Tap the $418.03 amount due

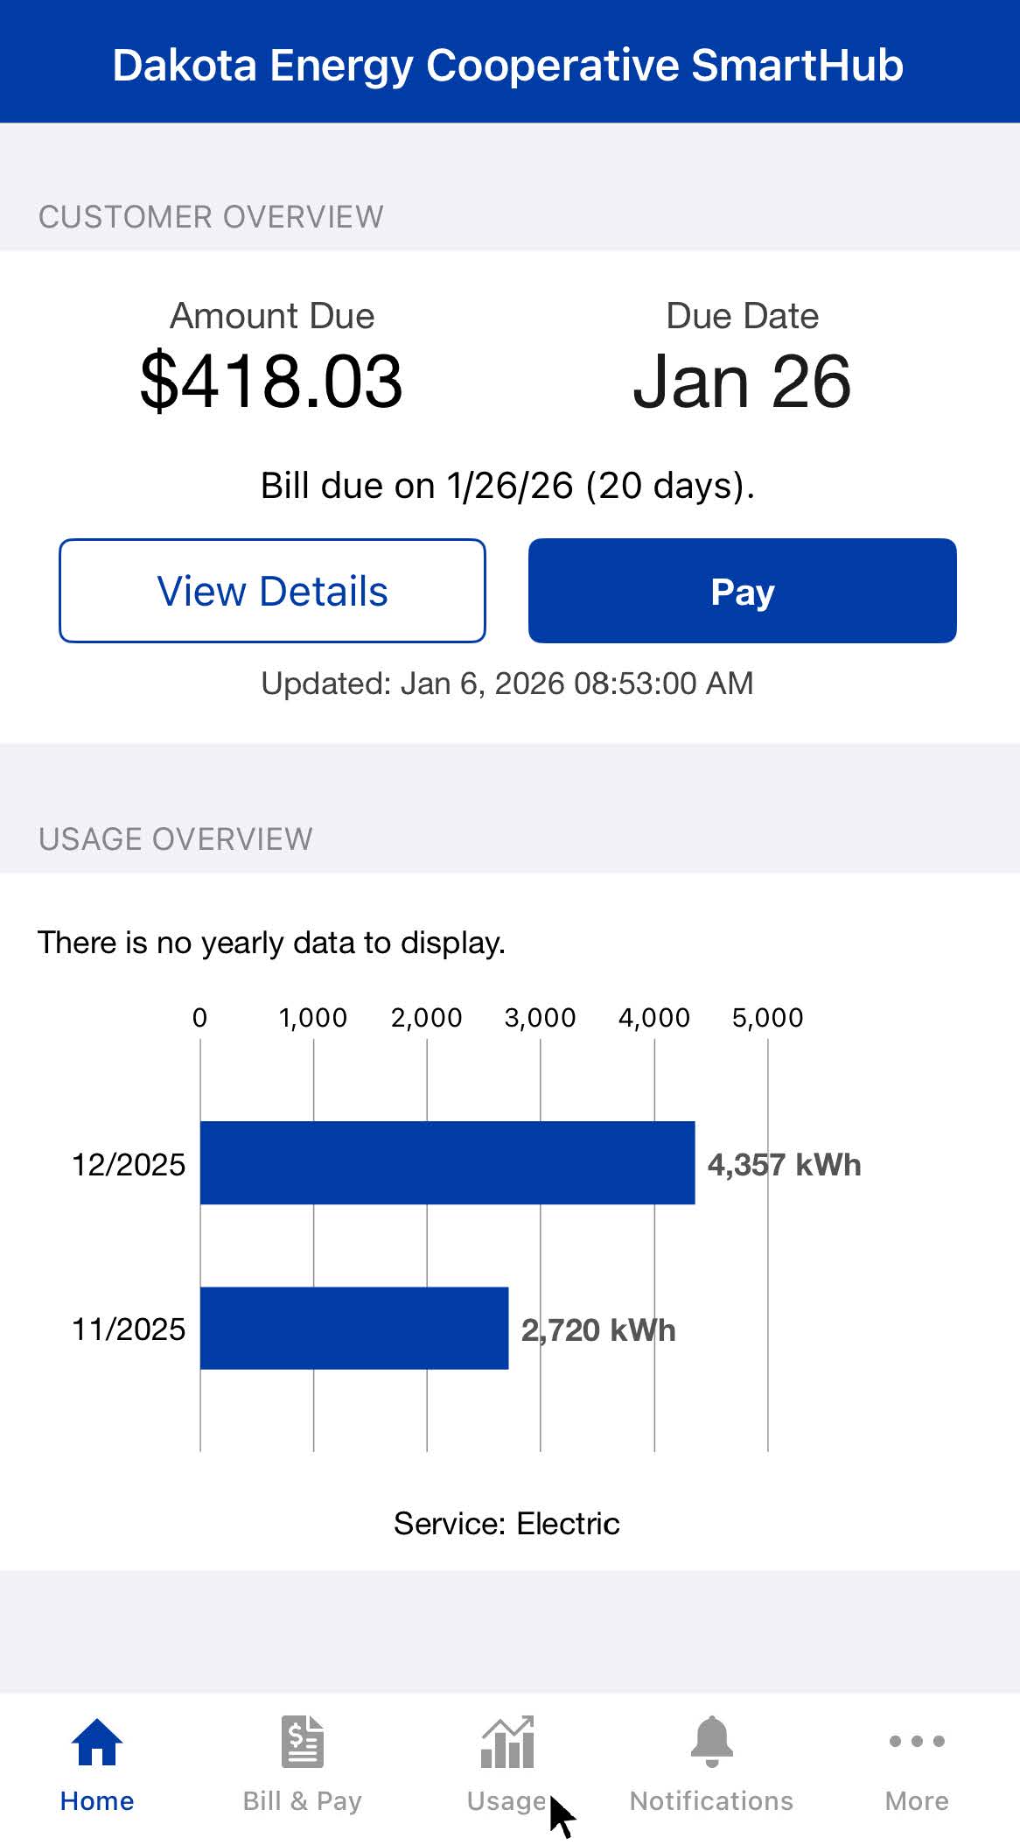tap(271, 382)
